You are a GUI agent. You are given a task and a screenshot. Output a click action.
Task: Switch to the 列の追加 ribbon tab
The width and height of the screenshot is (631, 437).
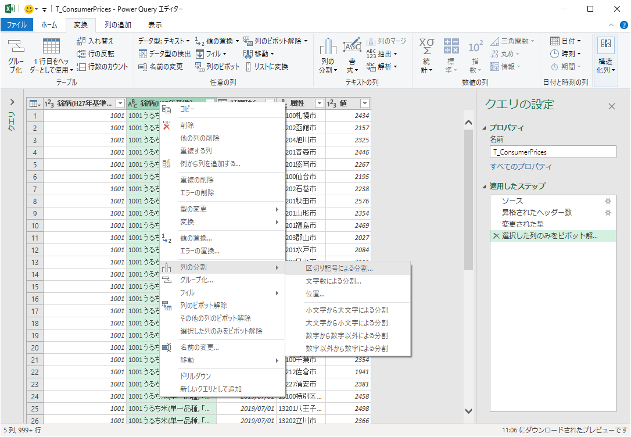tap(117, 25)
